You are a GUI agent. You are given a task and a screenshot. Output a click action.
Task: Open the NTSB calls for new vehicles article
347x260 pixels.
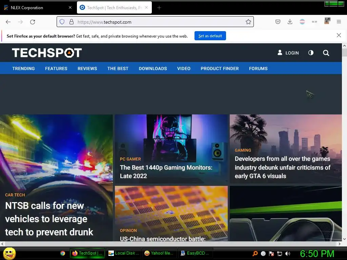pos(49,219)
